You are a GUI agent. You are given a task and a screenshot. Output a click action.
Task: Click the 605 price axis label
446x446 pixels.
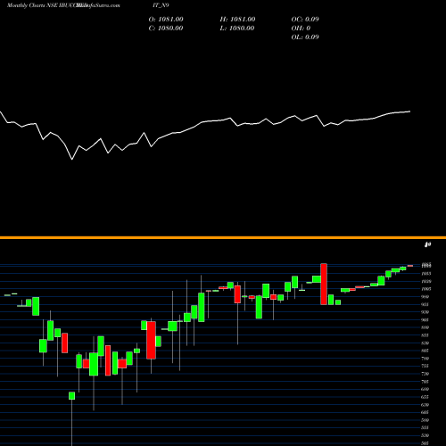[x=425, y=412]
